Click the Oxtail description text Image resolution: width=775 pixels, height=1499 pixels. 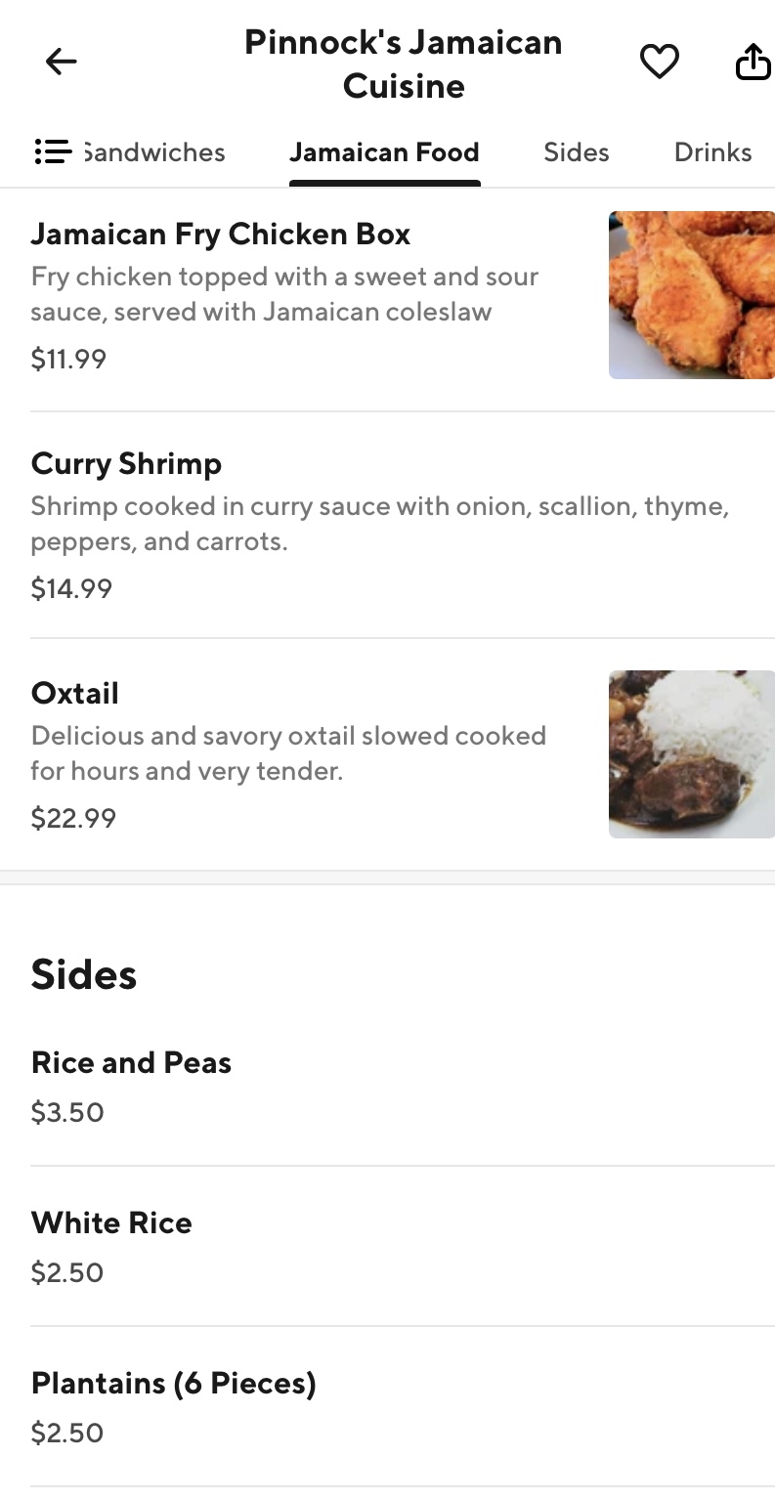288,753
